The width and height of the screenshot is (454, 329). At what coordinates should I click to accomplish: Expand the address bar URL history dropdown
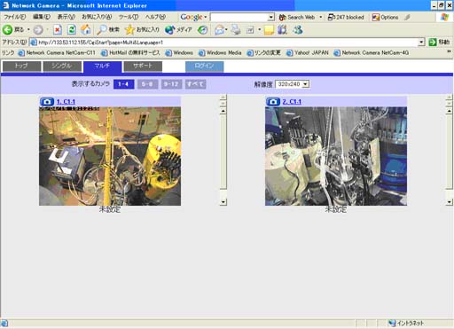(421, 43)
